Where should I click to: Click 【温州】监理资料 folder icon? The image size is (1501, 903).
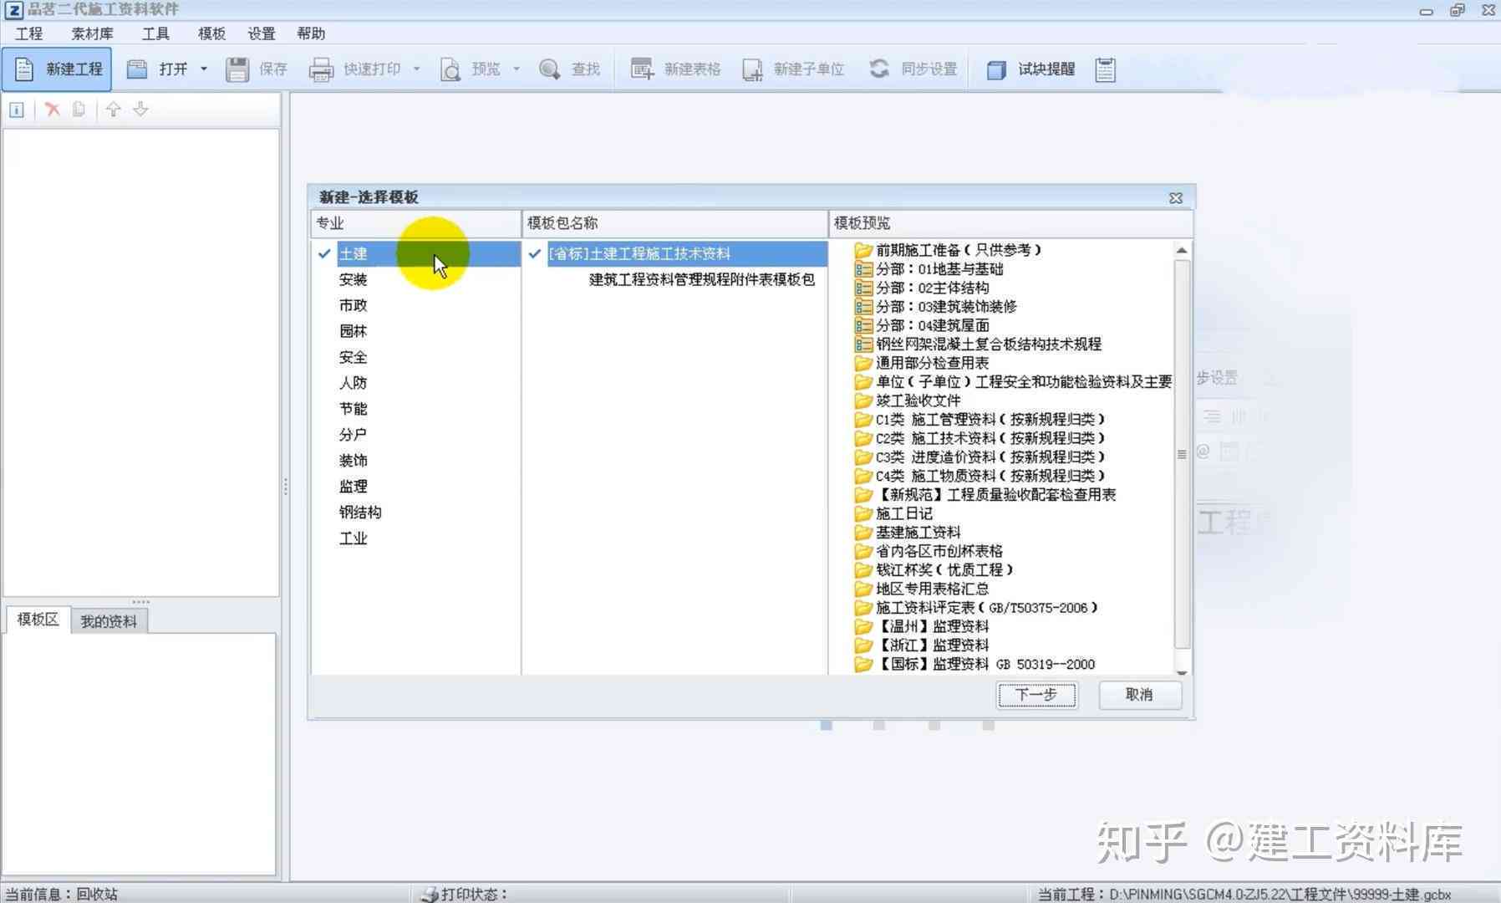pyautogui.click(x=863, y=626)
